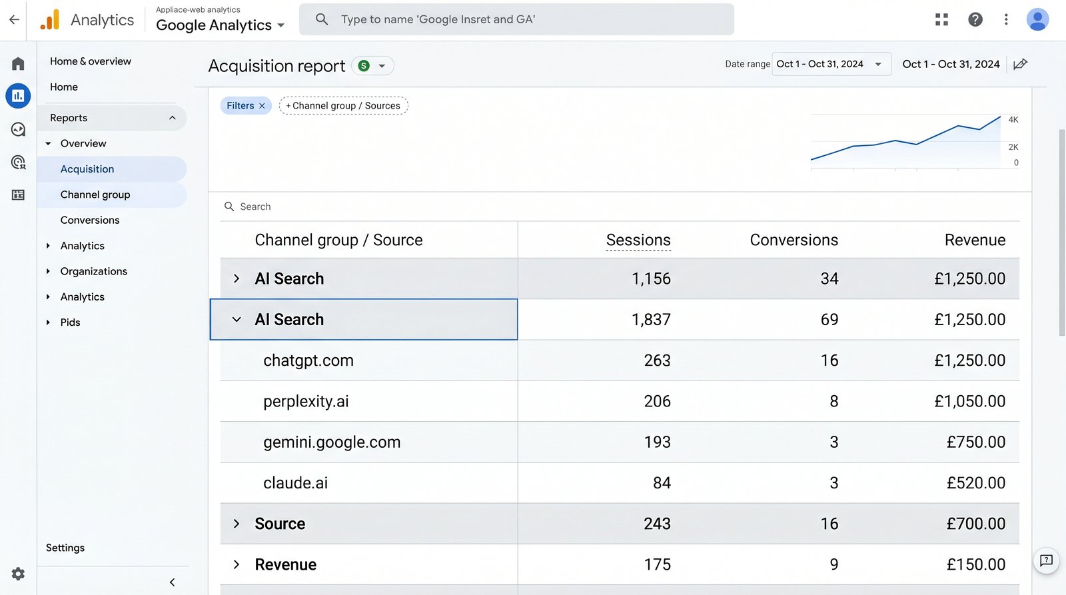Sort by Conversions column header
Image resolution: width=1066 pixels, height=595 pixels.
point(794,240)
